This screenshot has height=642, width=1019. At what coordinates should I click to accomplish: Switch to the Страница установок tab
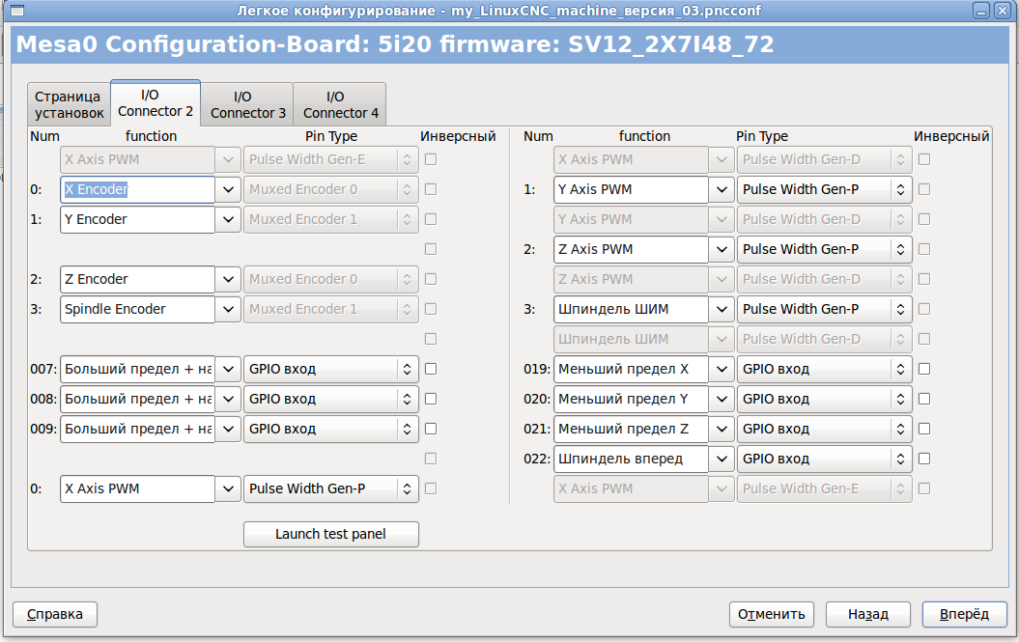69,104
